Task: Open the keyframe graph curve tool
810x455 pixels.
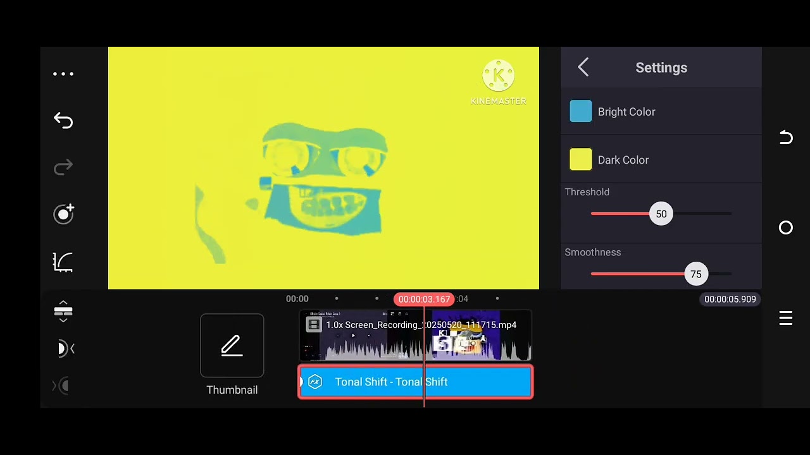Action: 63,262
